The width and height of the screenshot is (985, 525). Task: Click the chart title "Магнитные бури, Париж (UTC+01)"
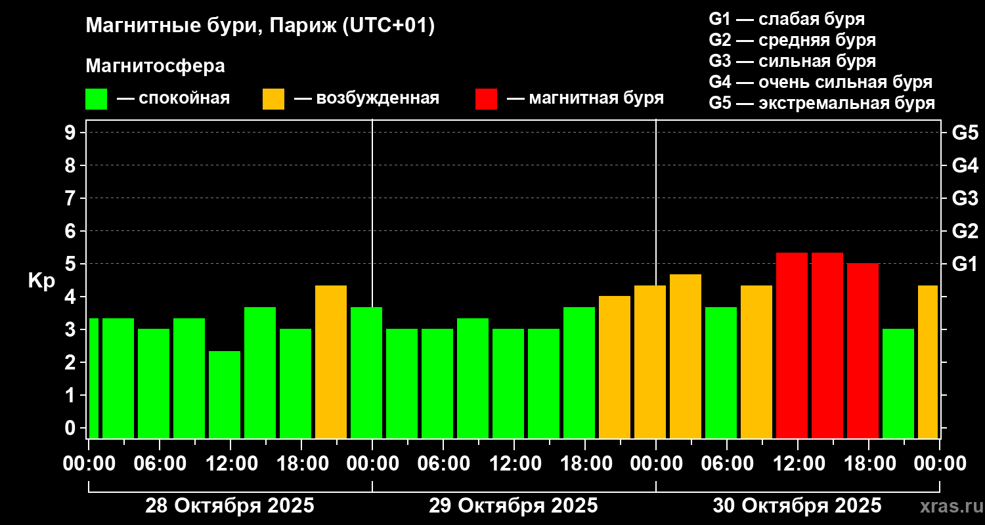point(260,26)
